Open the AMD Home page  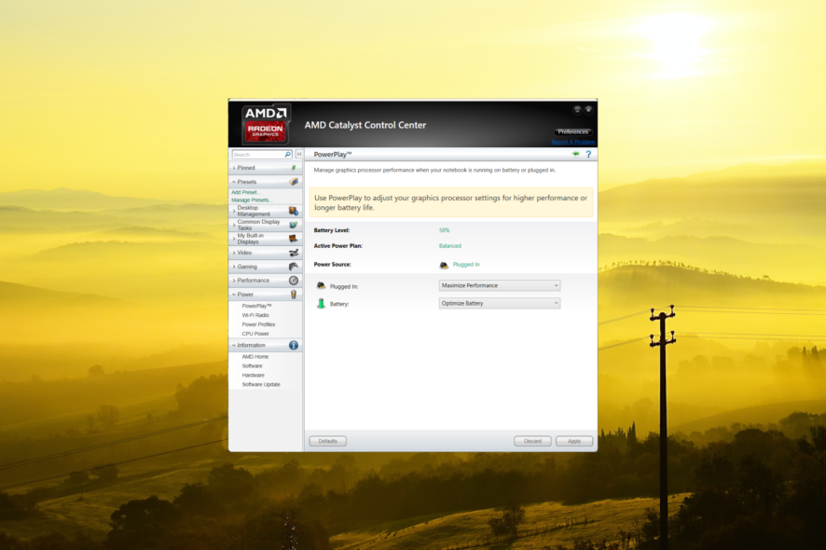[x=255, y=357]
